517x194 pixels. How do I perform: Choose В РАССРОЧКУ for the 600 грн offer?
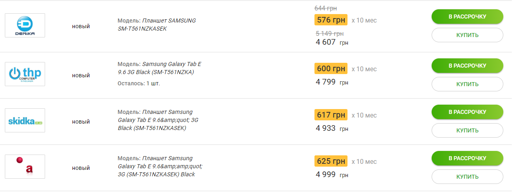click(x=467, y=66)
